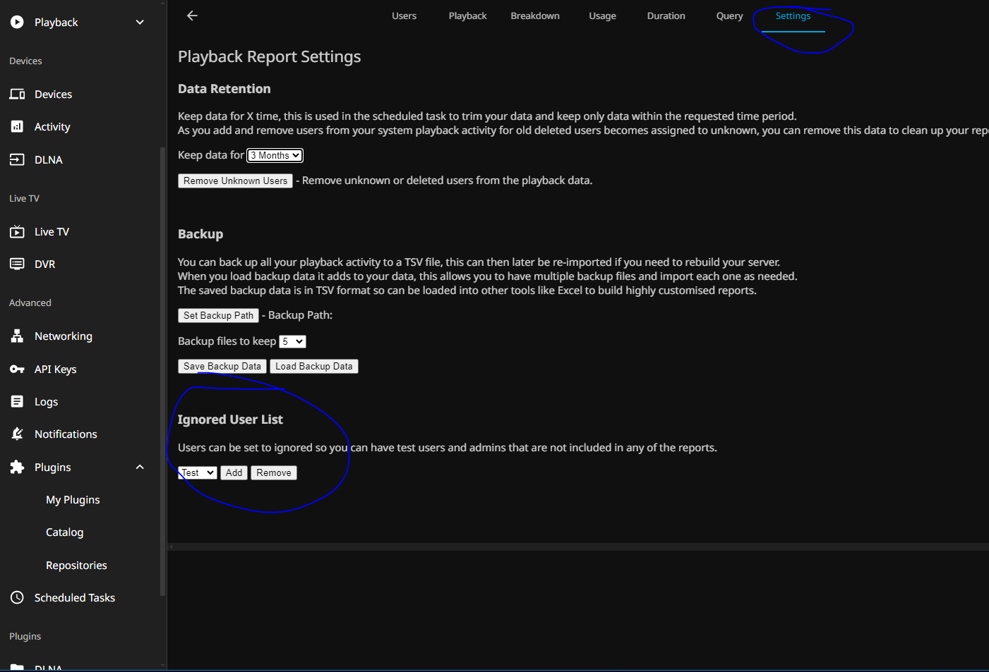This screenshot has height=672, width=989.
Task: Open Backup files to keep dropdown
Action: tap(292, 341)
